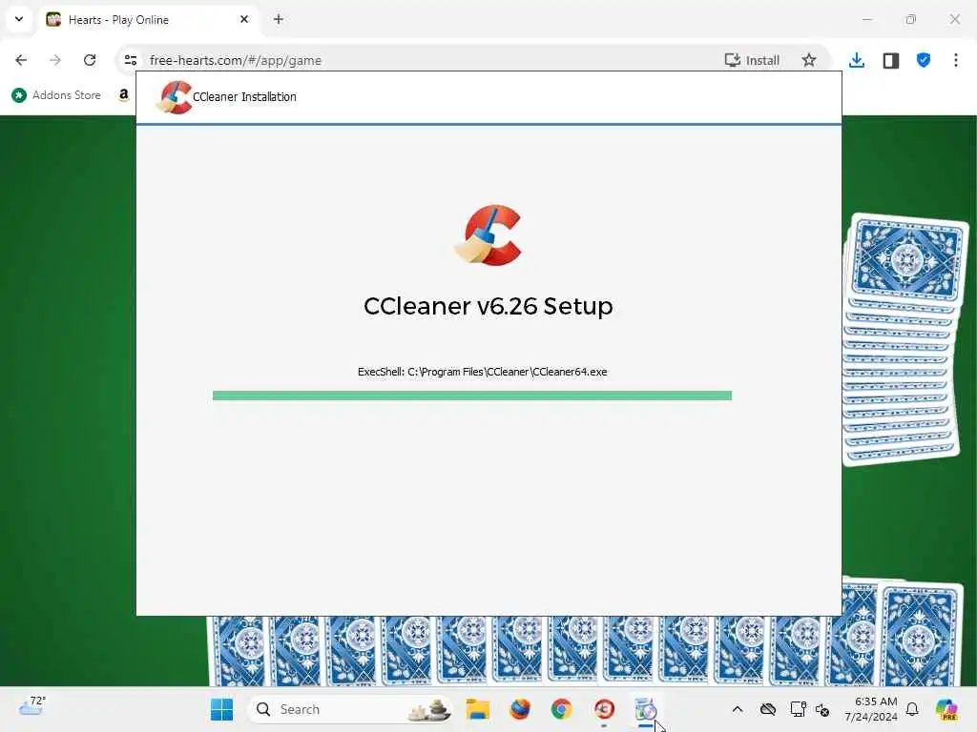Open the Copilot preview icon
The image size is (977, 732).
click(946, 709)
